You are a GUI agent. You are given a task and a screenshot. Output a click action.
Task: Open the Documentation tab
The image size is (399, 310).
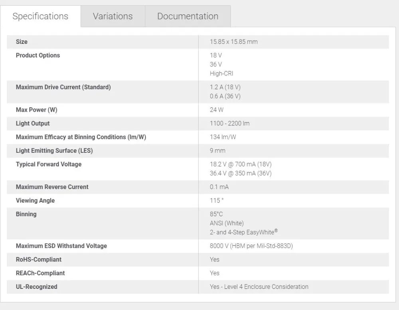(x=188, y=16)
